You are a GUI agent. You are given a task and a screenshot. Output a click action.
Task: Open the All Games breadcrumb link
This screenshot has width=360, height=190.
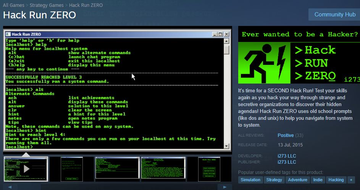(x=13, y=5)
